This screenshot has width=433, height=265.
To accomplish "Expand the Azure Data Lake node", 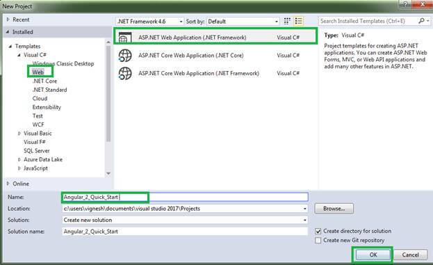I will (x=19, y=160).
